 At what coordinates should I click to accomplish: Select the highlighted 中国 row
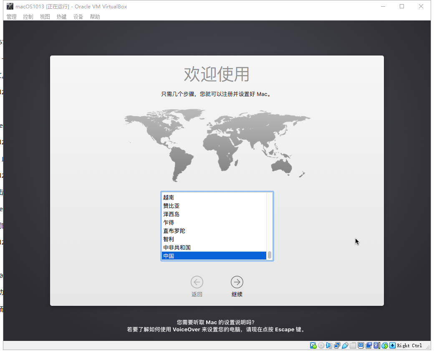pos(214,256)
